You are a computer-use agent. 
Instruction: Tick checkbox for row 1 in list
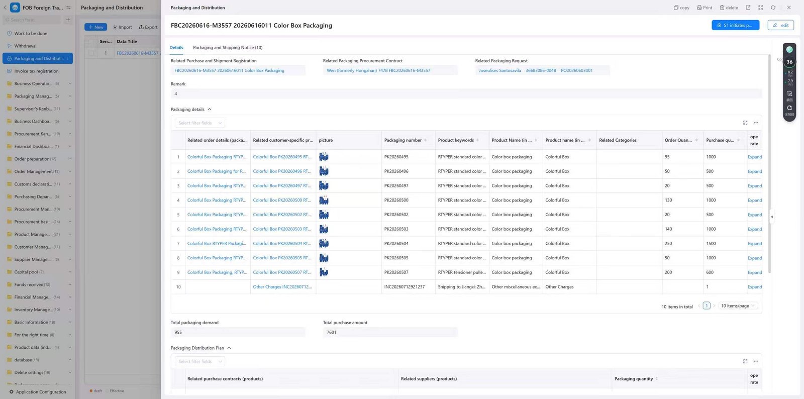click(91, 53)
